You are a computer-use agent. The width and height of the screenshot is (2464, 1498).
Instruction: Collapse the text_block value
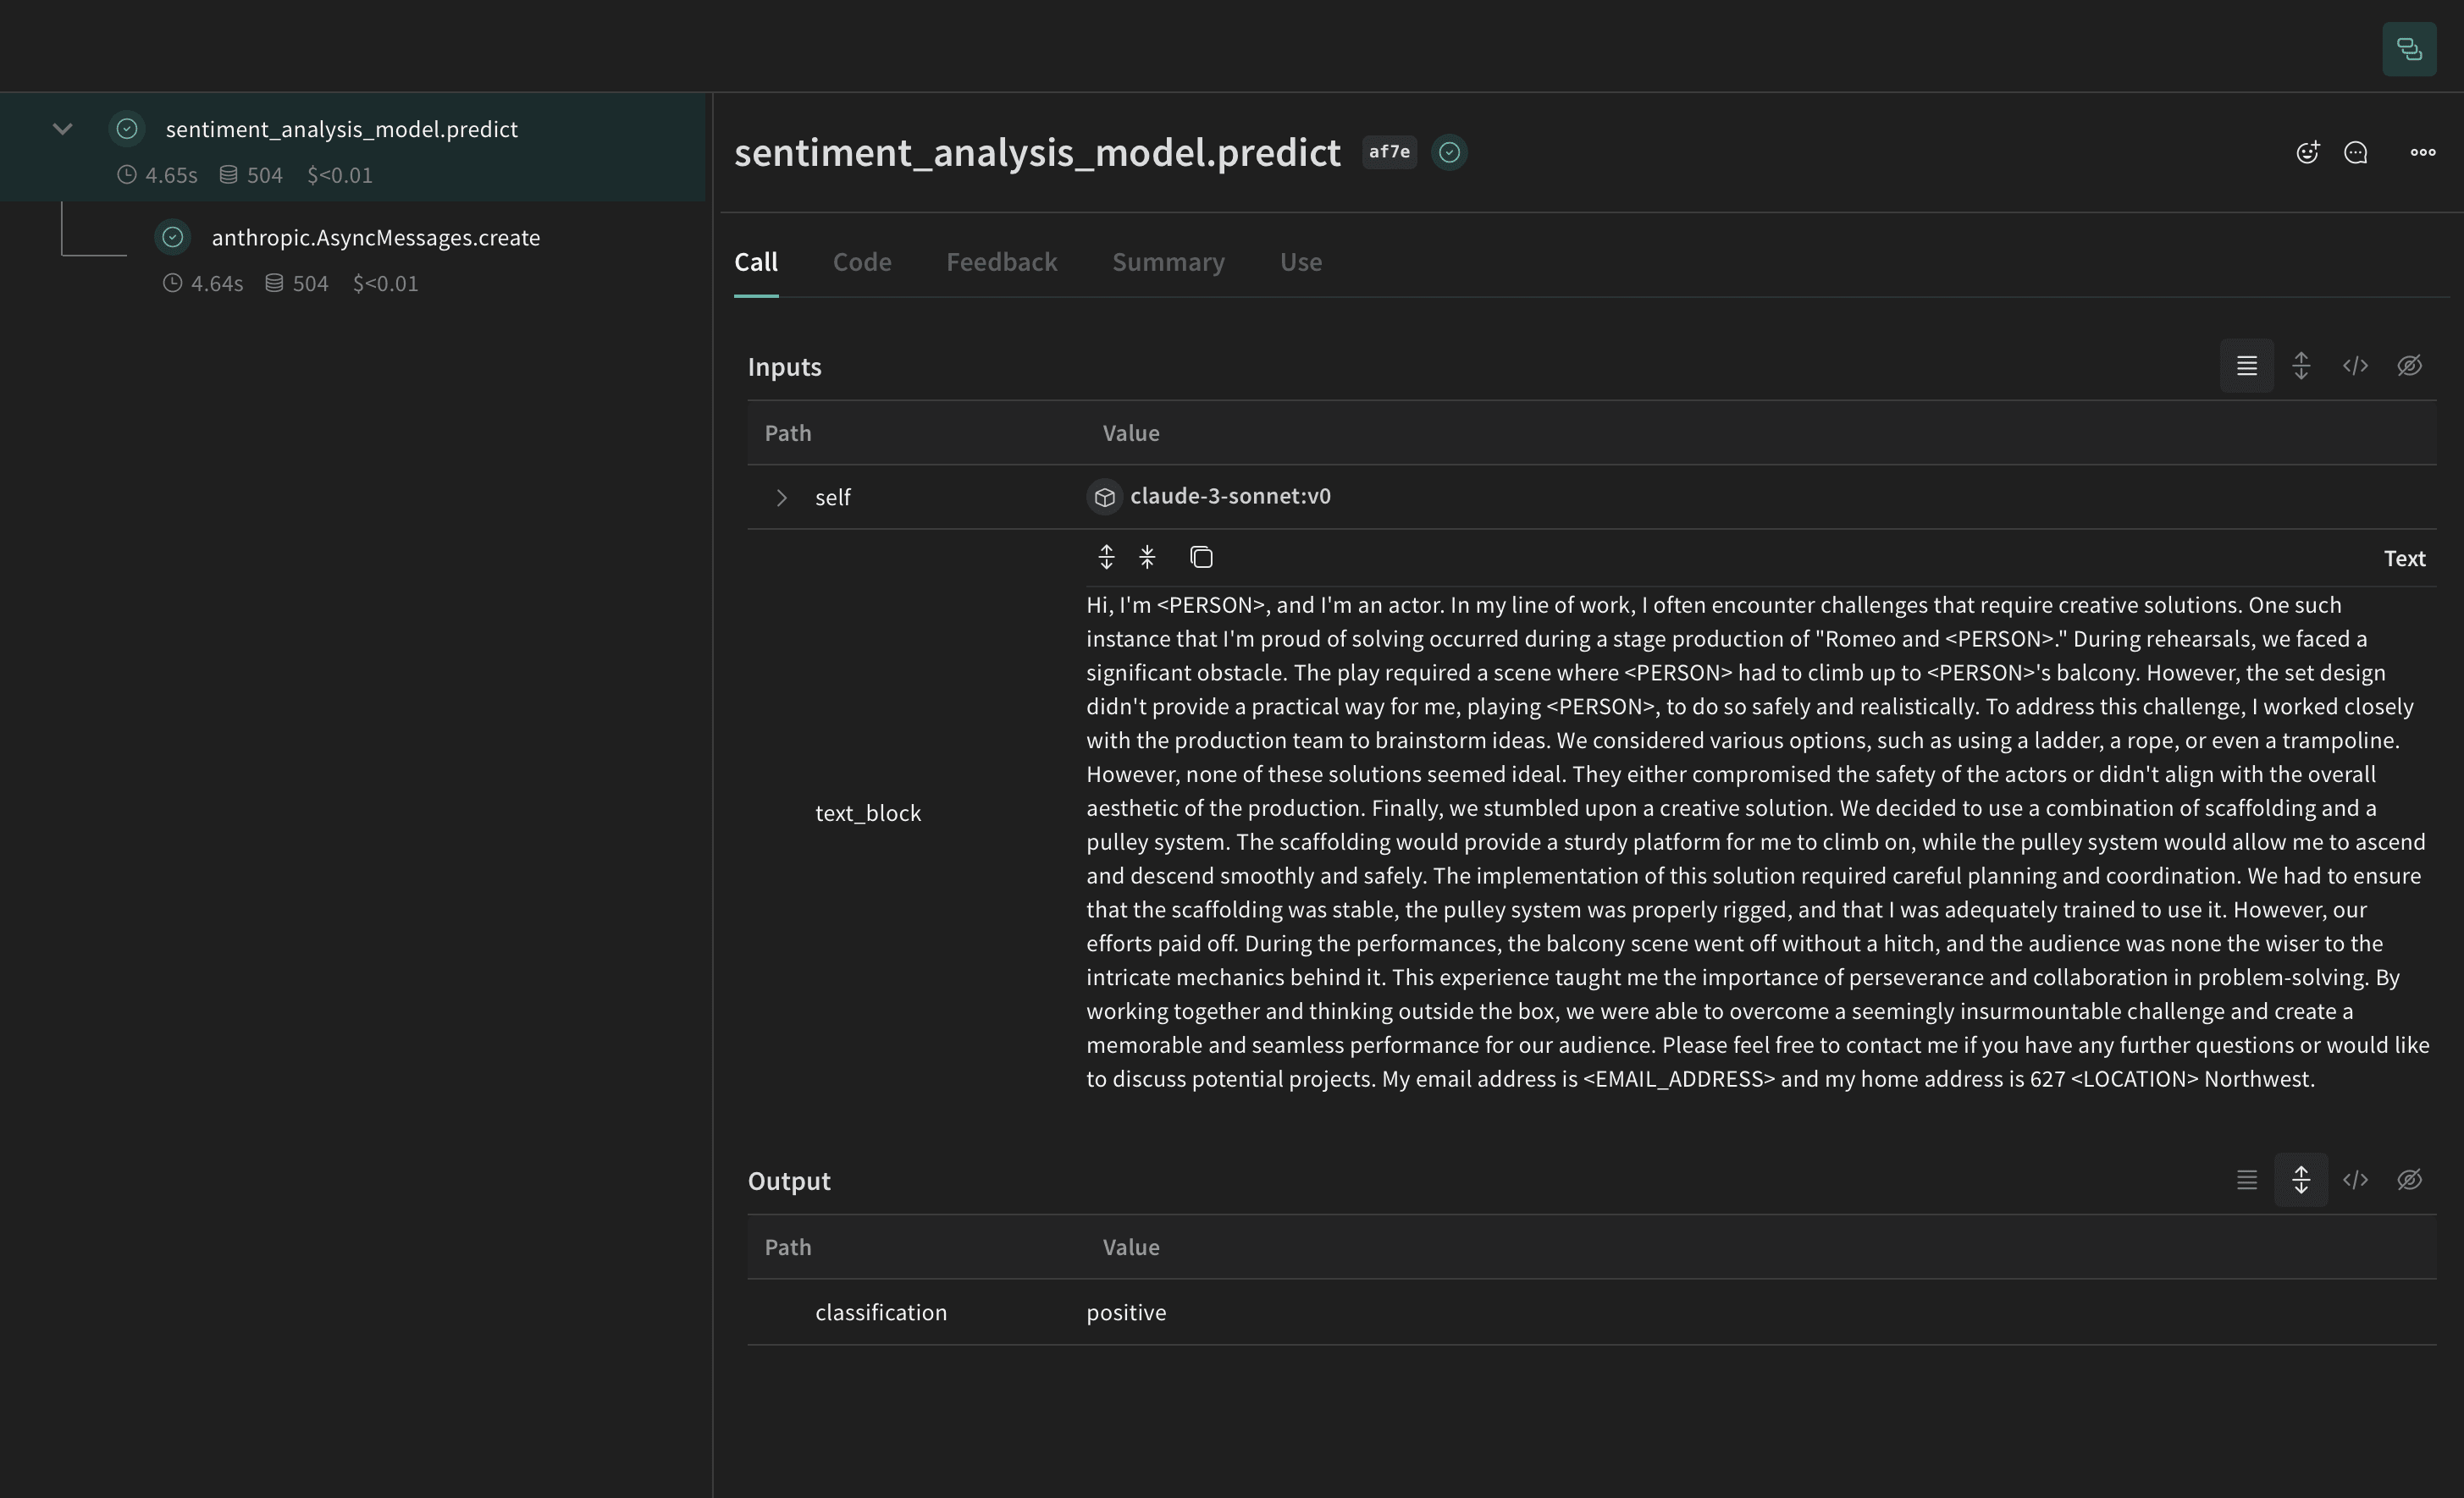pyautogui.click(x=1147, y=557)
